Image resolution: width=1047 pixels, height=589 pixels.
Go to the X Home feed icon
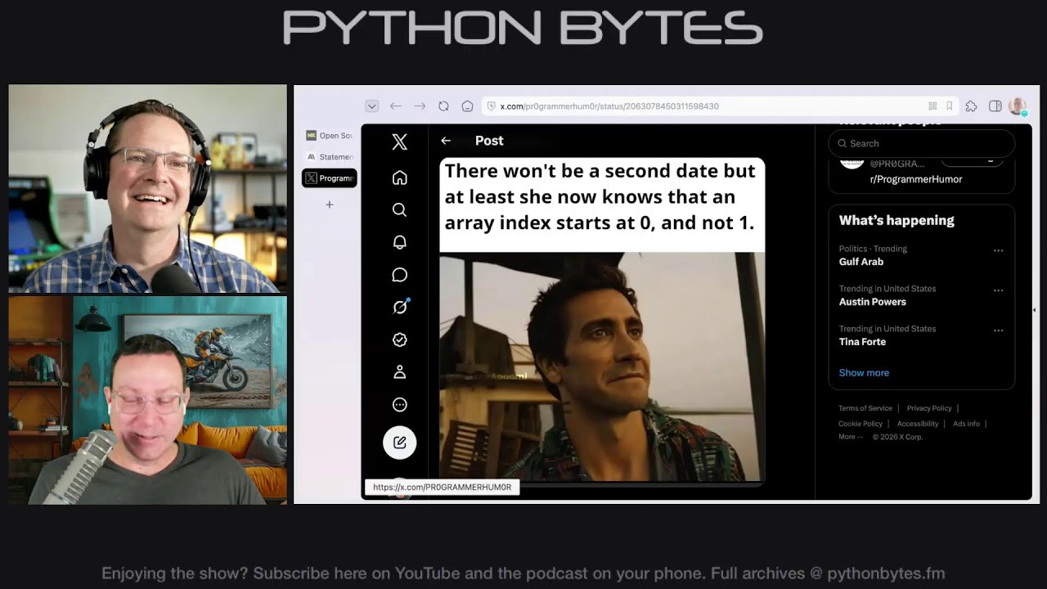pos(399,178)
